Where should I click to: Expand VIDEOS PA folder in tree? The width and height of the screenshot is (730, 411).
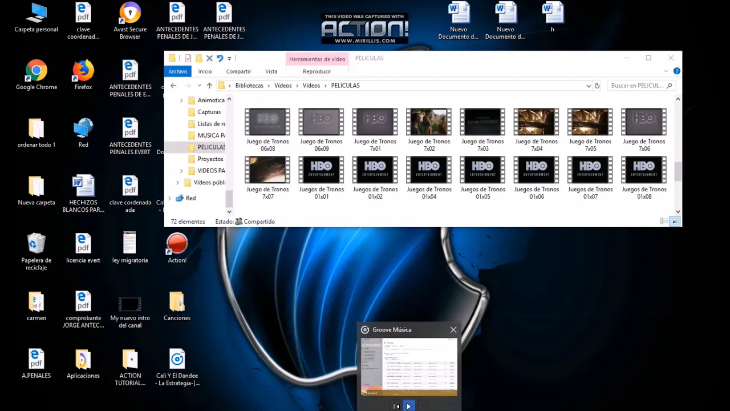(181, 171)
